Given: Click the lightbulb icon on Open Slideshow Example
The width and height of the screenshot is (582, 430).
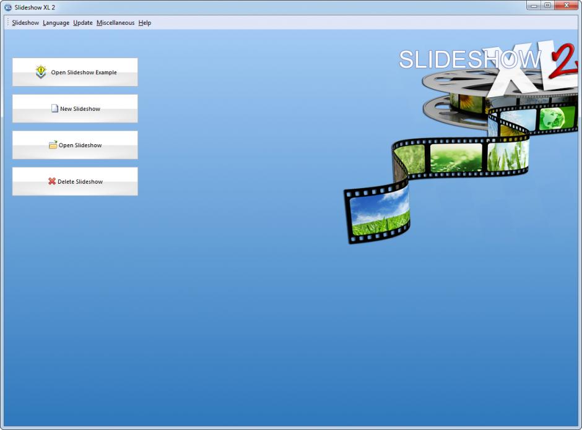Looking at the screenshot, I should pos(41,72).
